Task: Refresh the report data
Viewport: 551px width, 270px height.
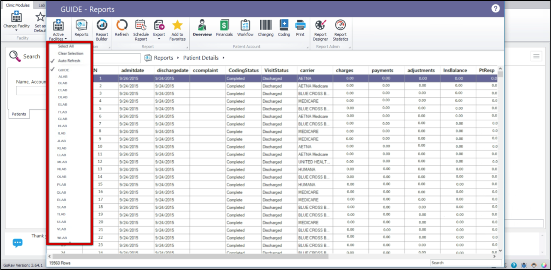Action: 122,28
